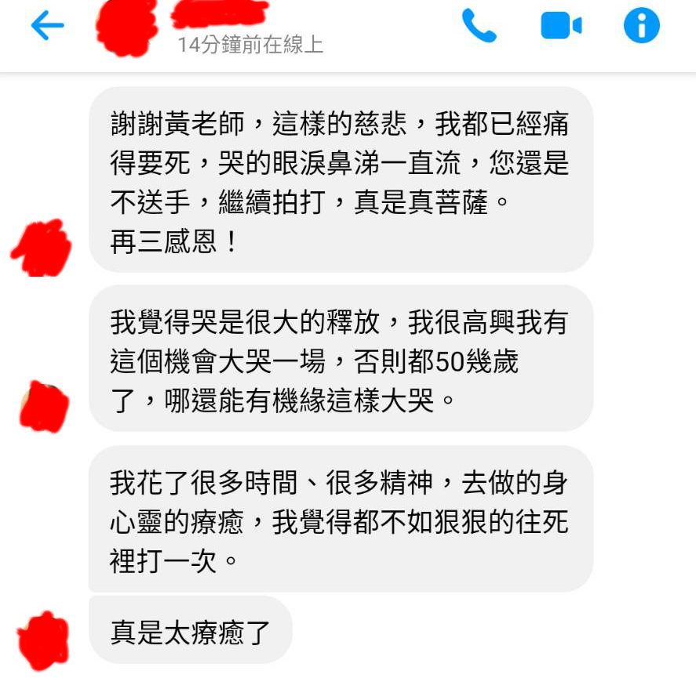Tap the text 再三感恩！ in first bubble

pos(175,242)
